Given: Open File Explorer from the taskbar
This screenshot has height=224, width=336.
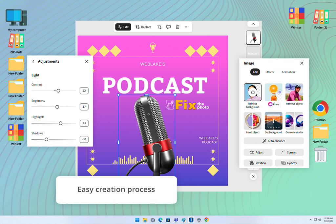Looking at the screenshot, I should click(x=145, y=220).
